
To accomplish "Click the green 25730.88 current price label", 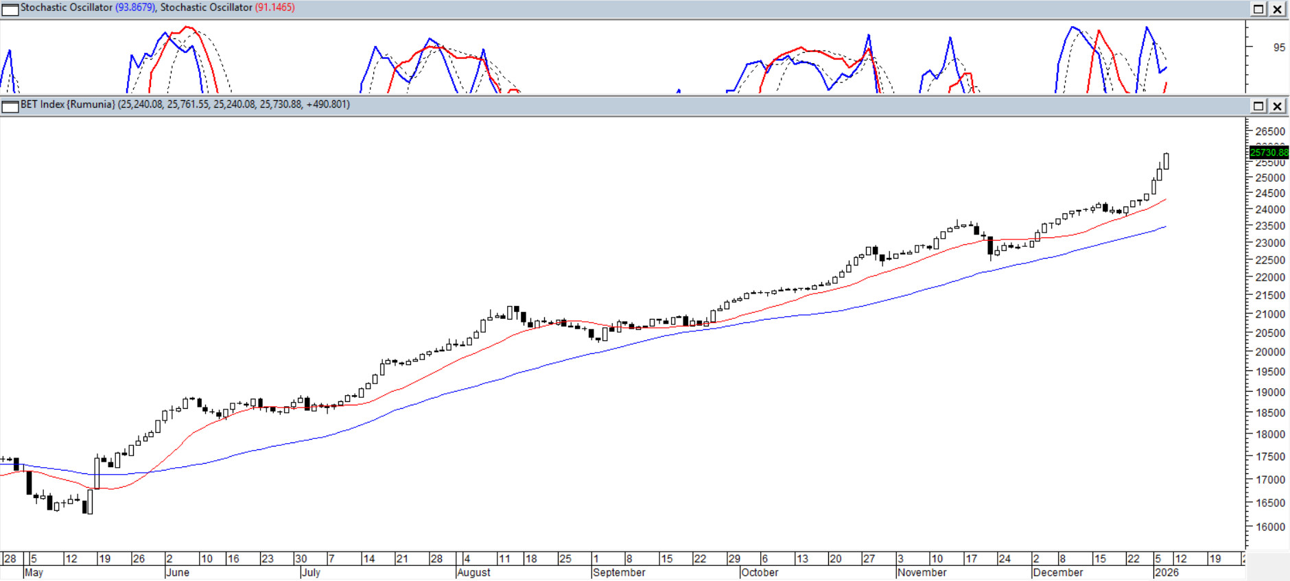I will 1269,152.
